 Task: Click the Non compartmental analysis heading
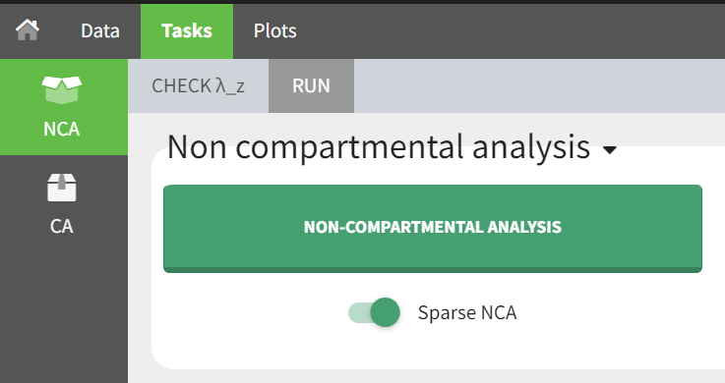point(379,146)
